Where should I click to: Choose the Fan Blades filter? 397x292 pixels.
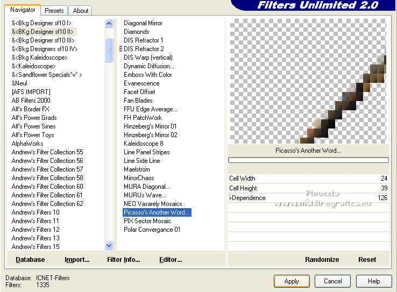138,101
